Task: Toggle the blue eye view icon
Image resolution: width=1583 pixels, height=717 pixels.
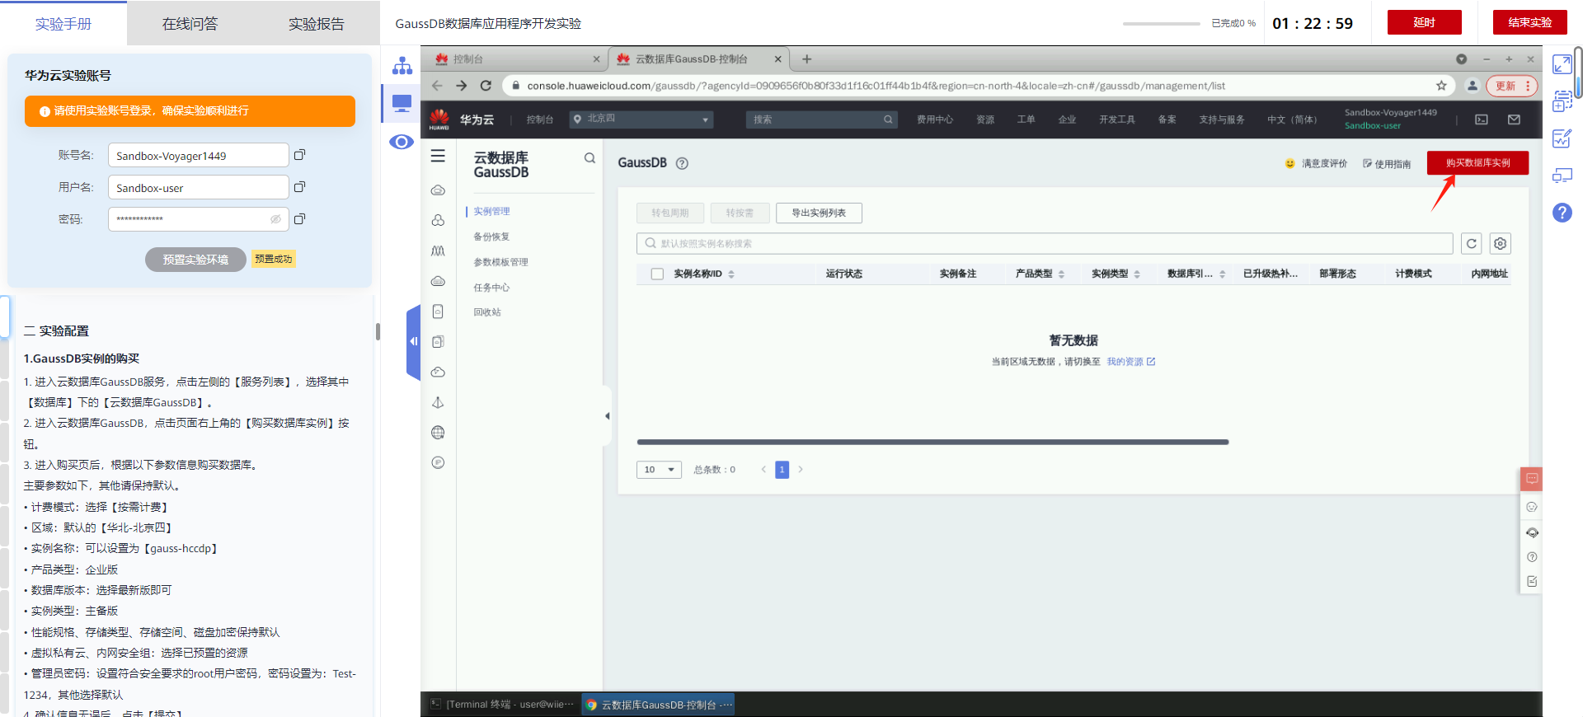Action: pyautogui.click(x=402, y=142)
